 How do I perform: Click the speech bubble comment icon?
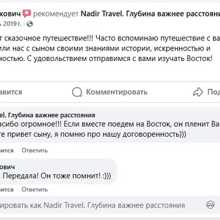[77, 92]
